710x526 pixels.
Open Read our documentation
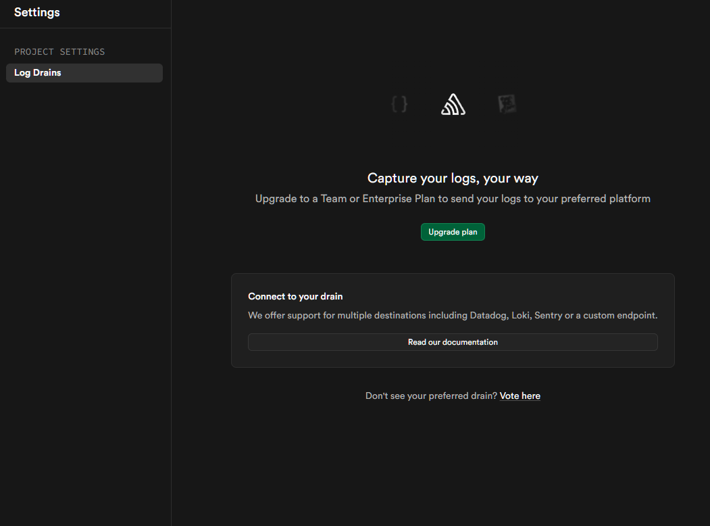point(453,342)
